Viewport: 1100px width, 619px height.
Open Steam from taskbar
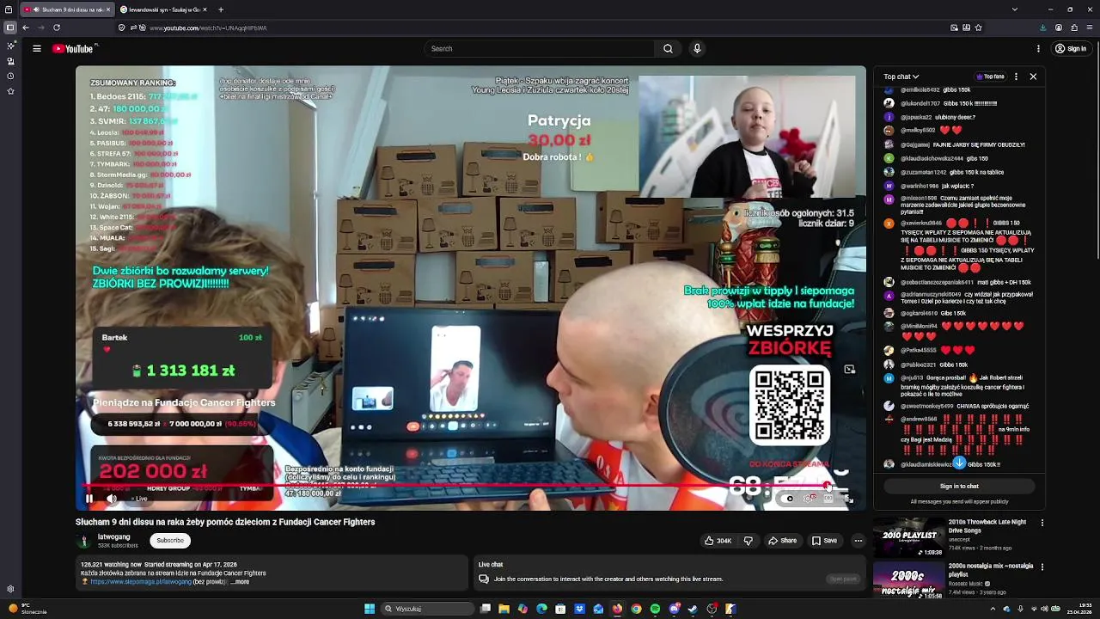click(693, 609)
